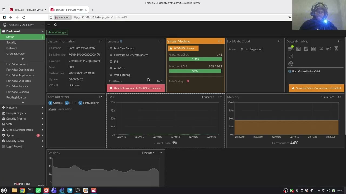Go back in Firefox history
This screenshot has width=346, height=194.
pyautogui.click(x=11, y=17)
